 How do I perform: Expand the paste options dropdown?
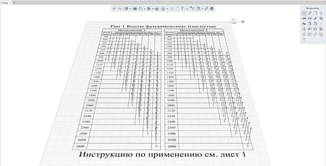tap(187, 8)
